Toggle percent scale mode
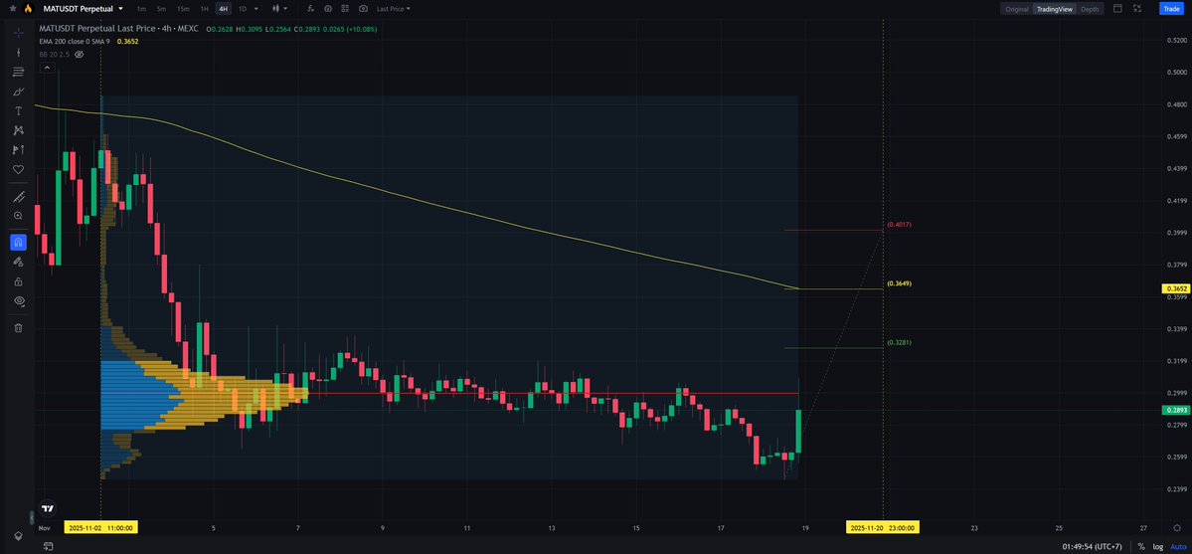Viewport: 1192px width, 554px height. click(x=1141, y=546)
